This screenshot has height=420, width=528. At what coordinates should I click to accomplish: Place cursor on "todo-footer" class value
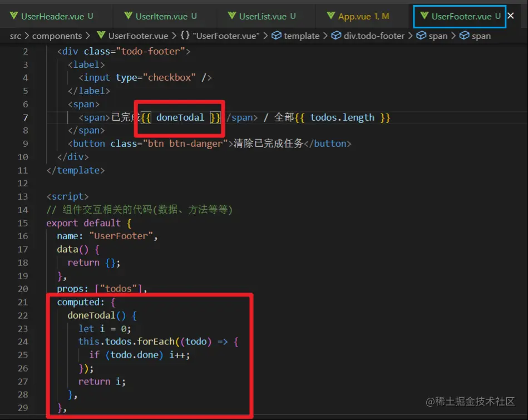[x=150, y=51]
